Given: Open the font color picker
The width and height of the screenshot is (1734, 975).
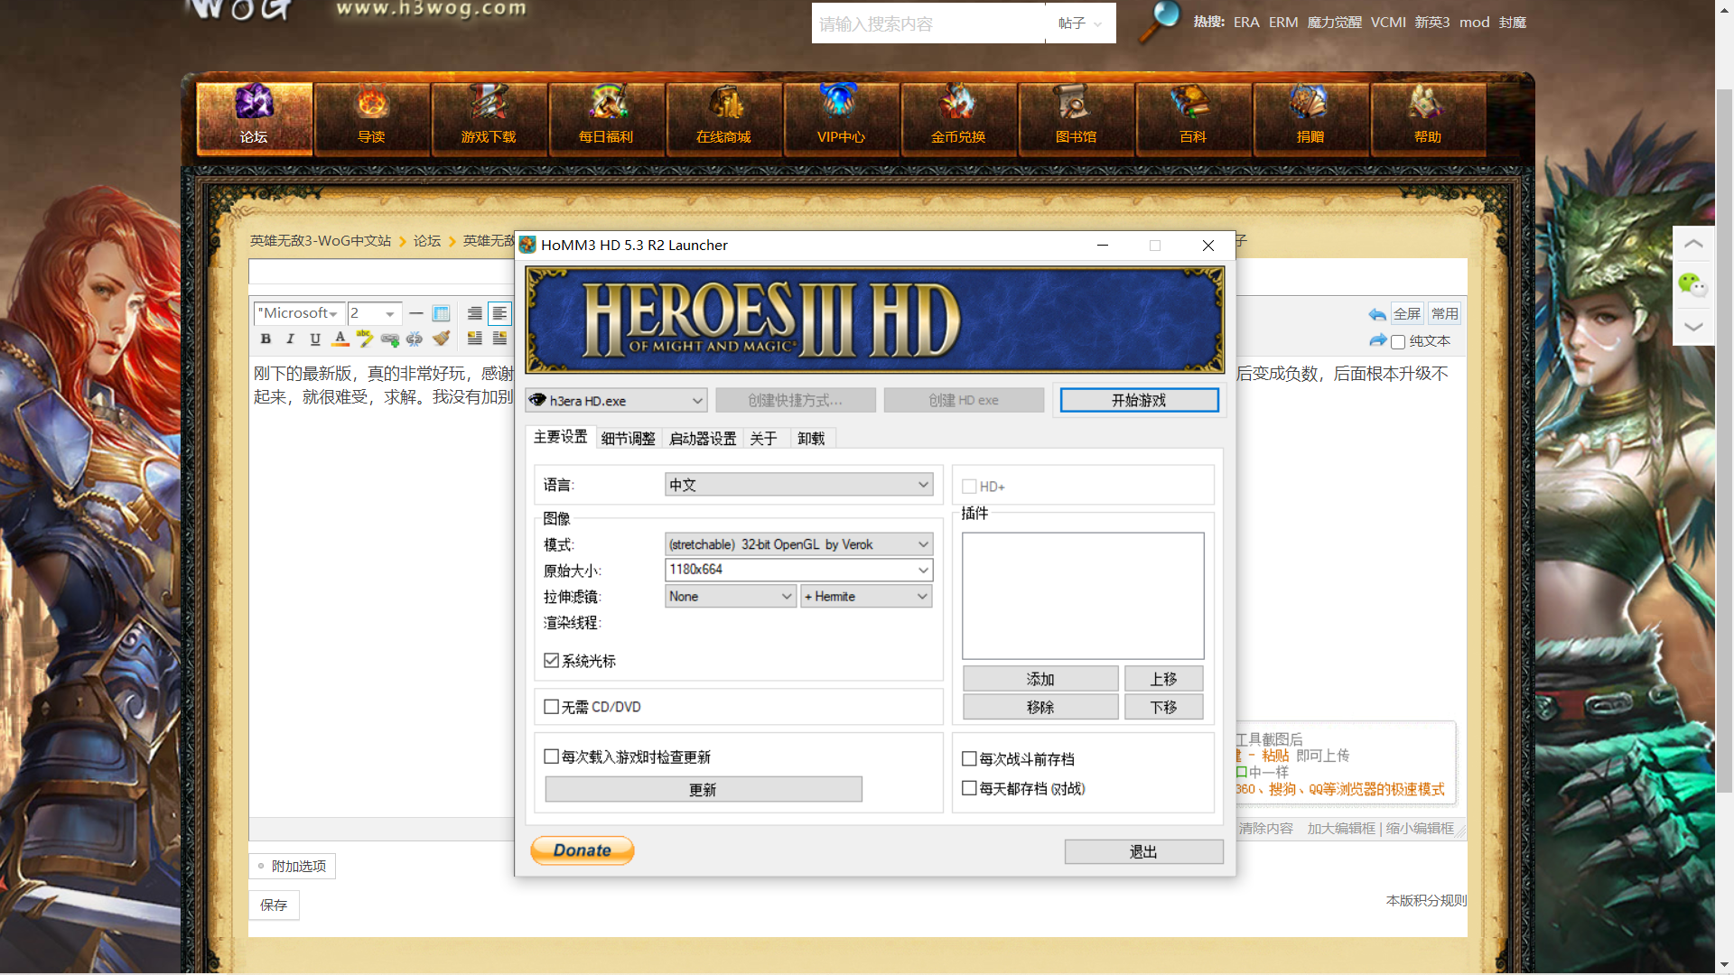Looking at the screenshot, I should point(340,339).
